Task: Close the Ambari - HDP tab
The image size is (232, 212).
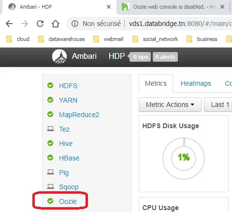Action: 109,7
